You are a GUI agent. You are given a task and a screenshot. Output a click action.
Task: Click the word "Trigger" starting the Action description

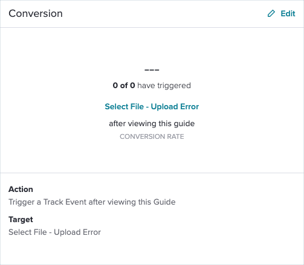click(22, 202)
